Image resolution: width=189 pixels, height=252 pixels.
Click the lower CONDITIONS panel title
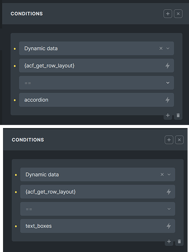pos(28,140)
